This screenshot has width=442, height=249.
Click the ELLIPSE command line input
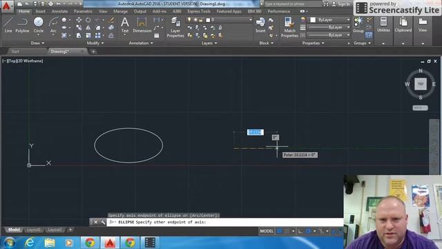[225, 222]
